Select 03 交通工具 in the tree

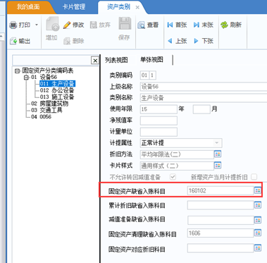tap(46, 110)
